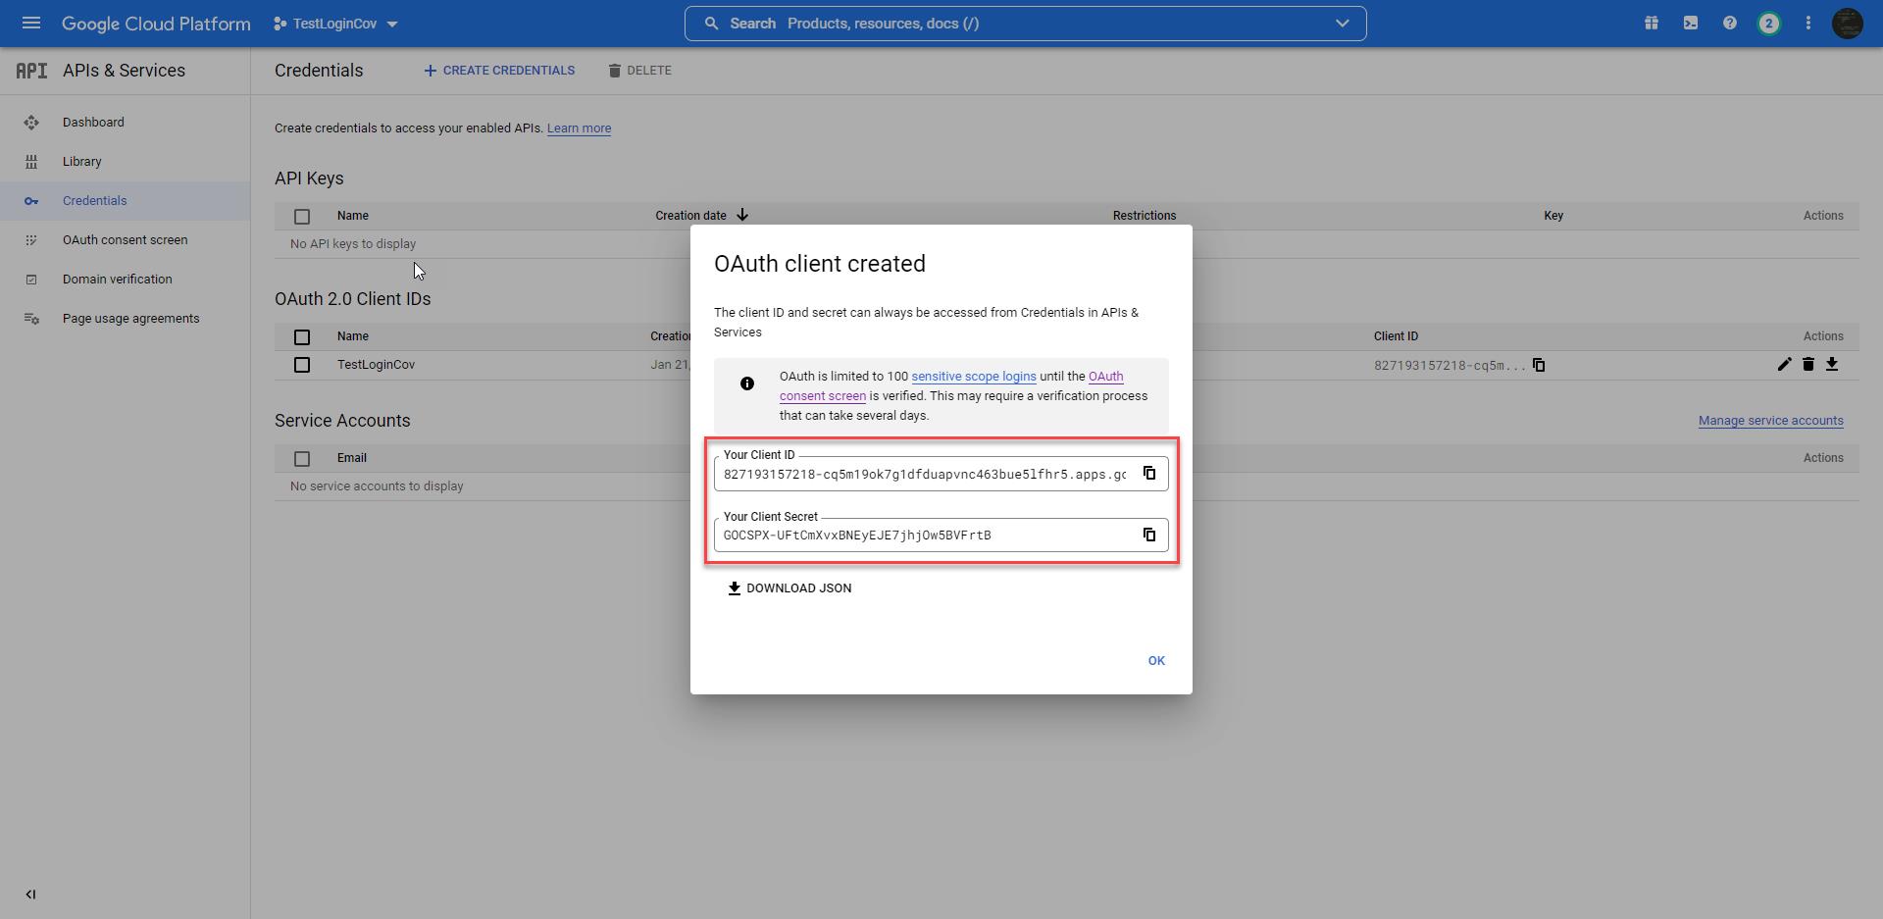Open the TestLoginCov project selector dropdown

(x=335, y=24)
